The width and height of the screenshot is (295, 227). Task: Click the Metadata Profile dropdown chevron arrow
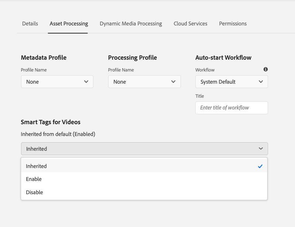(x=86, y=82)
